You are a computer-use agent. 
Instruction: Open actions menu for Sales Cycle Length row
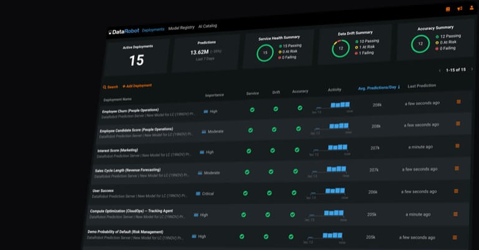click(x=457, y=169)
